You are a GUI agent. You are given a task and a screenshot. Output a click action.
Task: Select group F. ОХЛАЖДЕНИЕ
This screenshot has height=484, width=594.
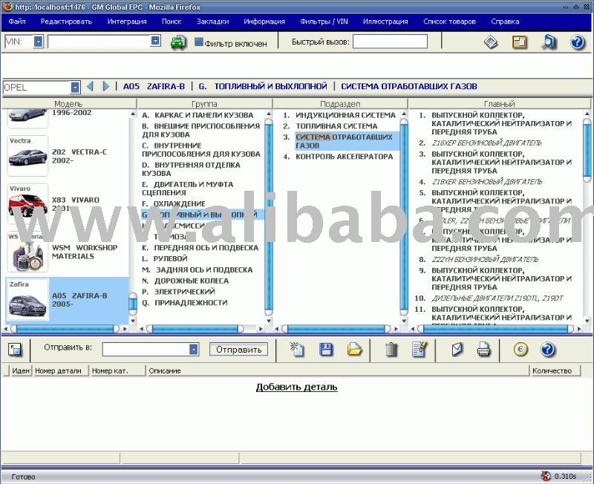[x=174, y=203]
